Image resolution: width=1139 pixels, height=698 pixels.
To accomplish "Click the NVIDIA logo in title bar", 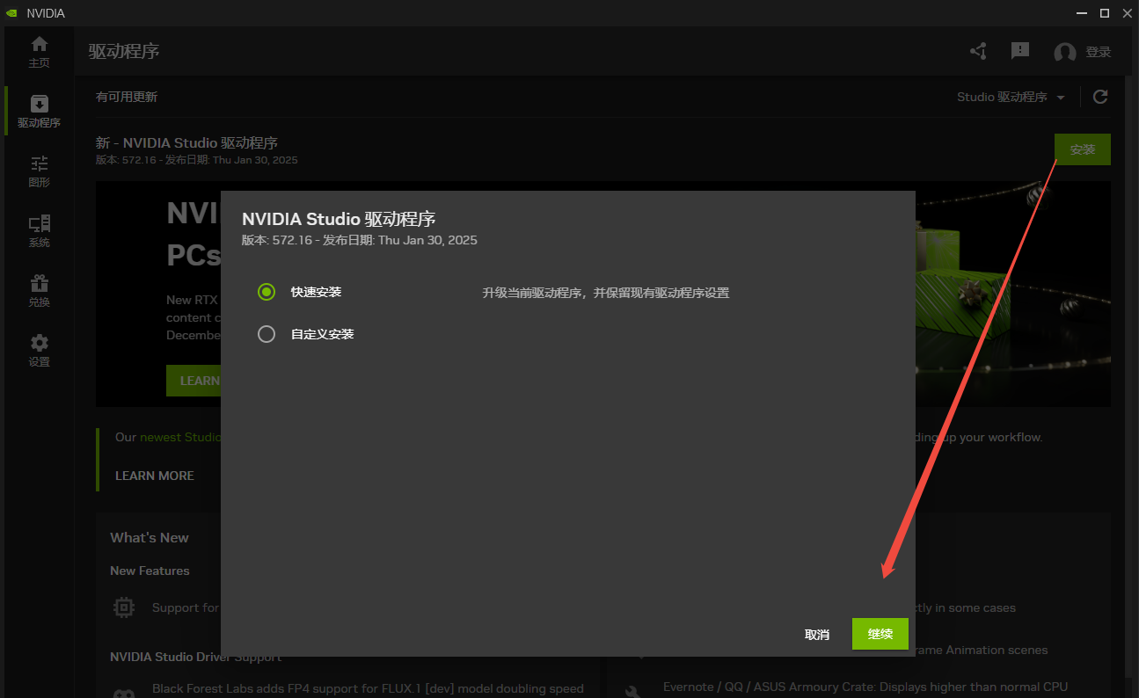I will click(11, 13).
